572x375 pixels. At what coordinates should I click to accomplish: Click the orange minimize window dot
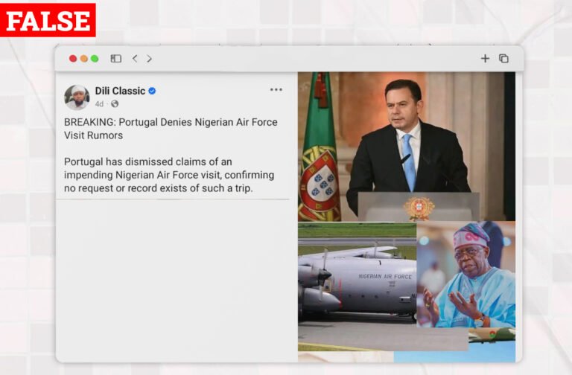coord(84,59)
